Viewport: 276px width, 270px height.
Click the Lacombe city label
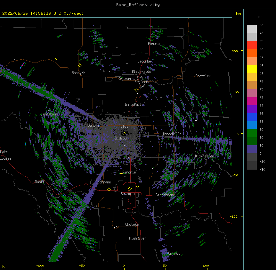(144, 61)
